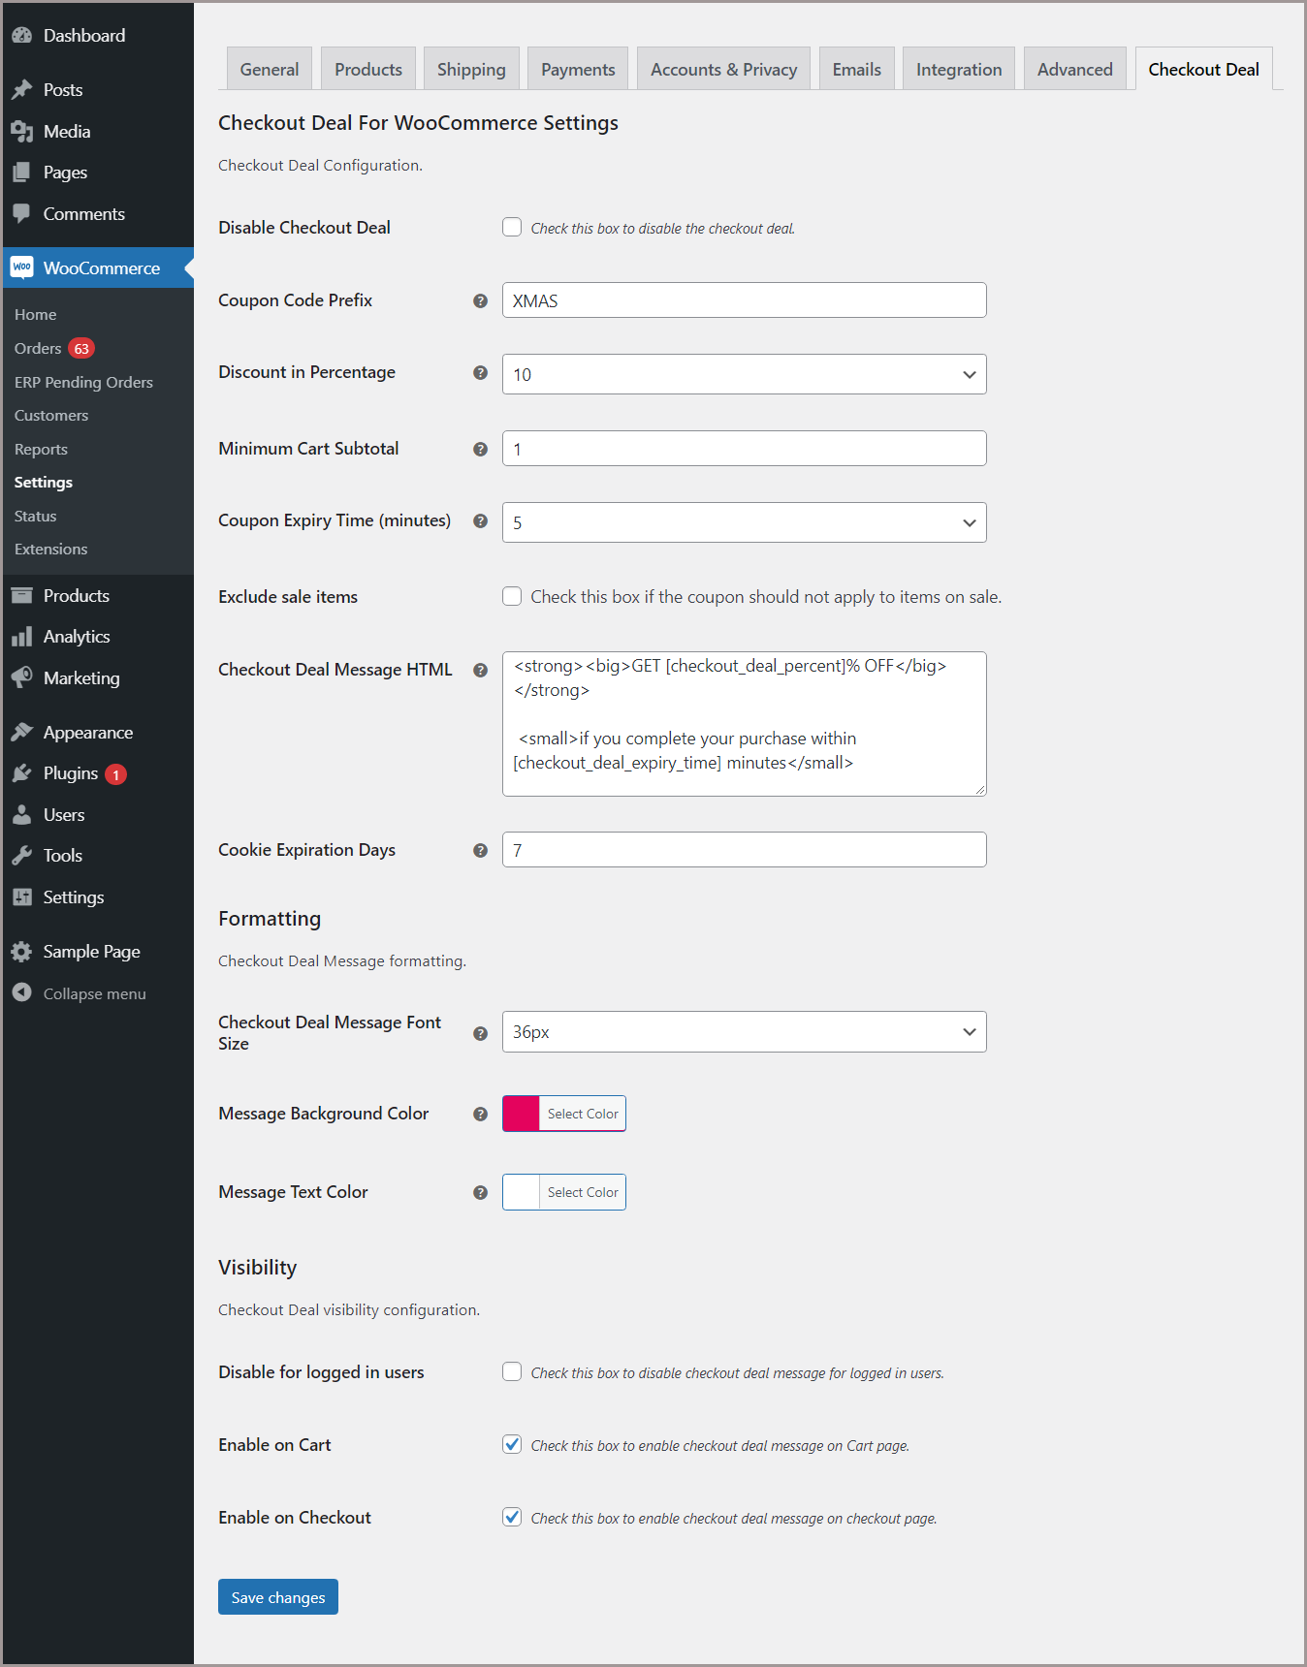Click the Orders 63 count badge
The height and width of the screenshot is (1667, 1307).
coord(81,349)
